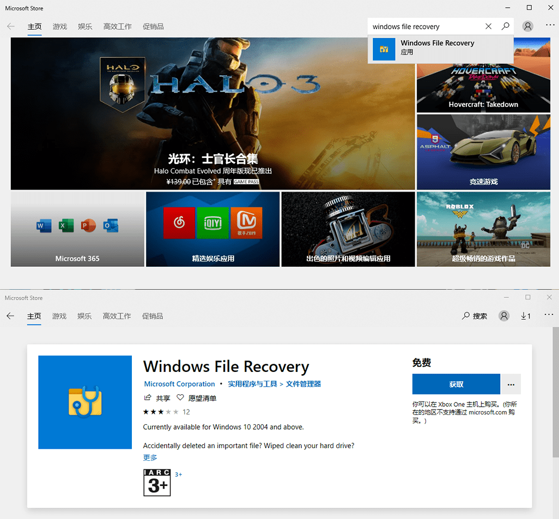This screenshot has width=559, height=519.
Task: Open Microsoft Corporation publisher link
Action: coord(179,384)
